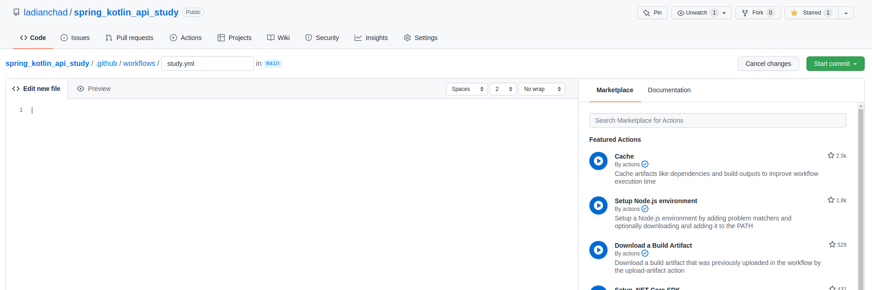Open the No wrap line mode dropdown
The width and height of the screenshot is (872, 290).
(x=542, y=89)
